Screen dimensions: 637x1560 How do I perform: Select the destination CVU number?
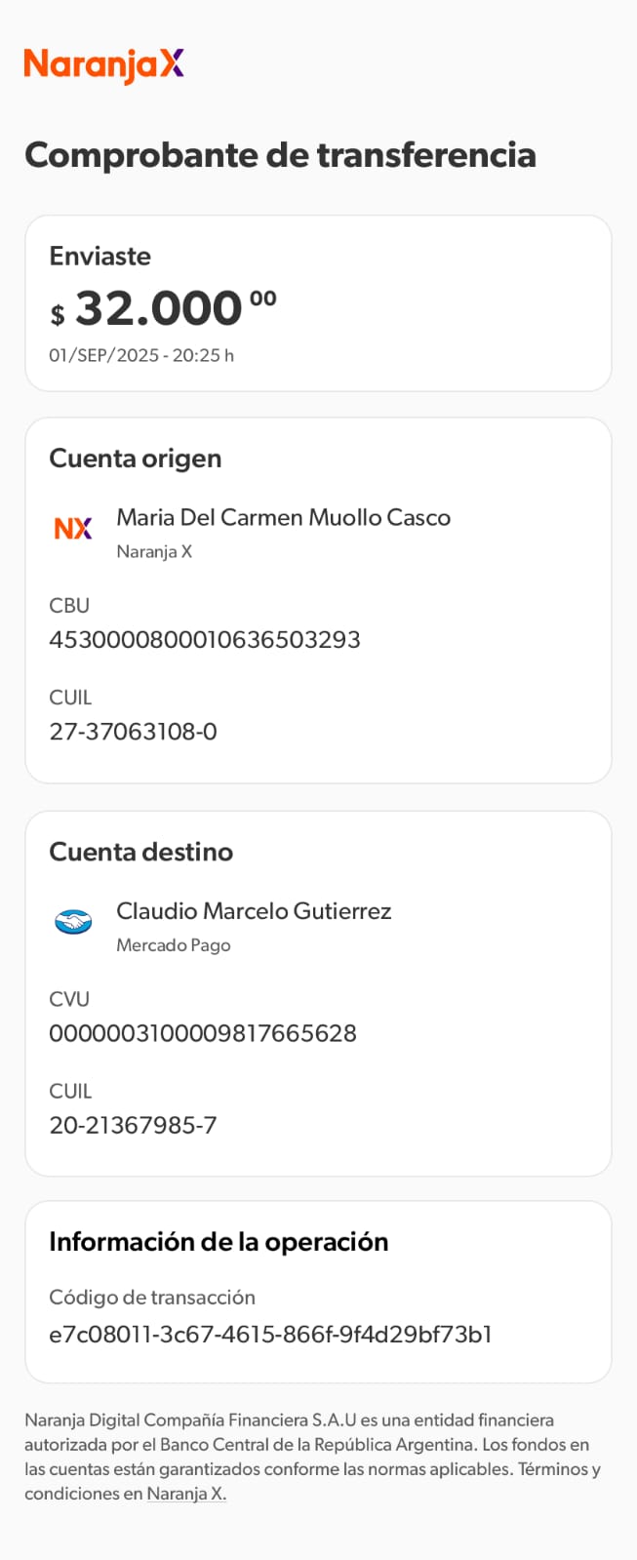[203, 1033]
